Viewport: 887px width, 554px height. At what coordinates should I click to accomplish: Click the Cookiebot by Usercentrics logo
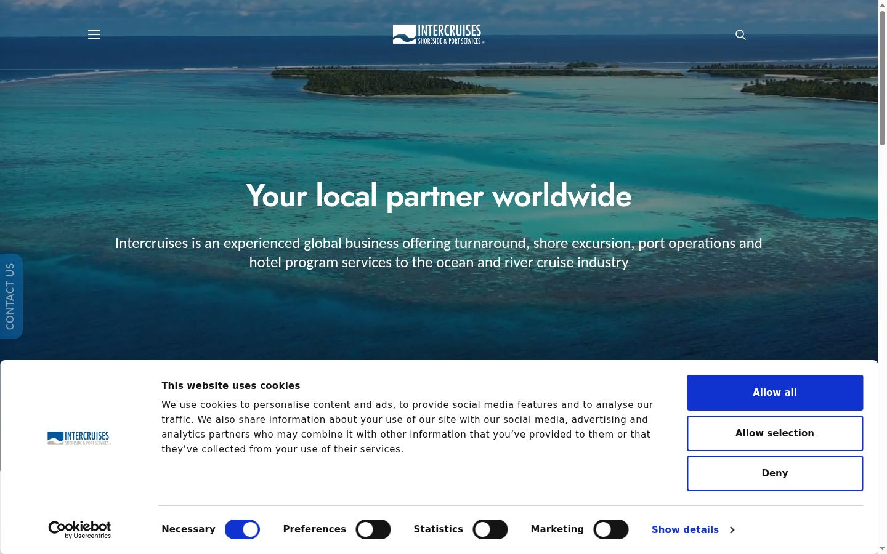79,529
